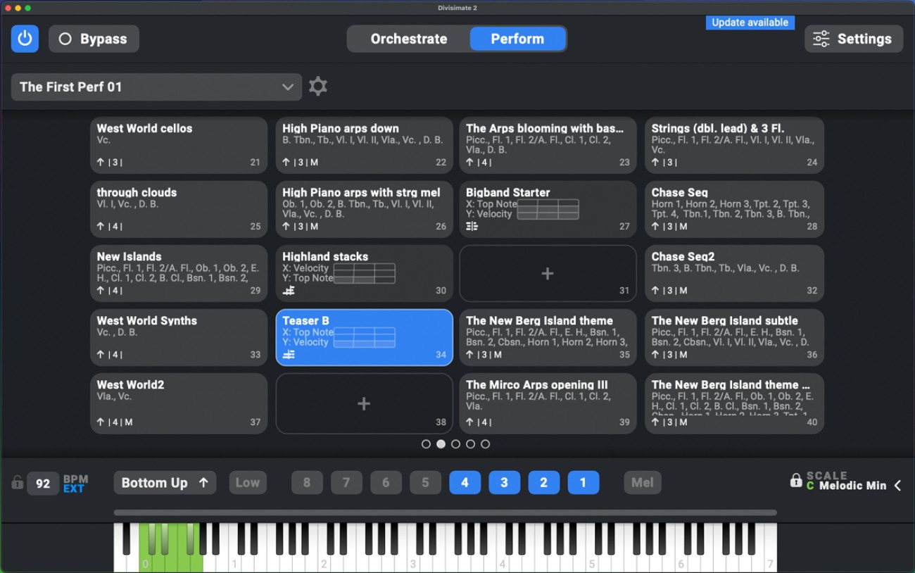Screen dimensions: 915x573
Task: Open The First Perf 01 preset dropdown
Action: [156, 87]
